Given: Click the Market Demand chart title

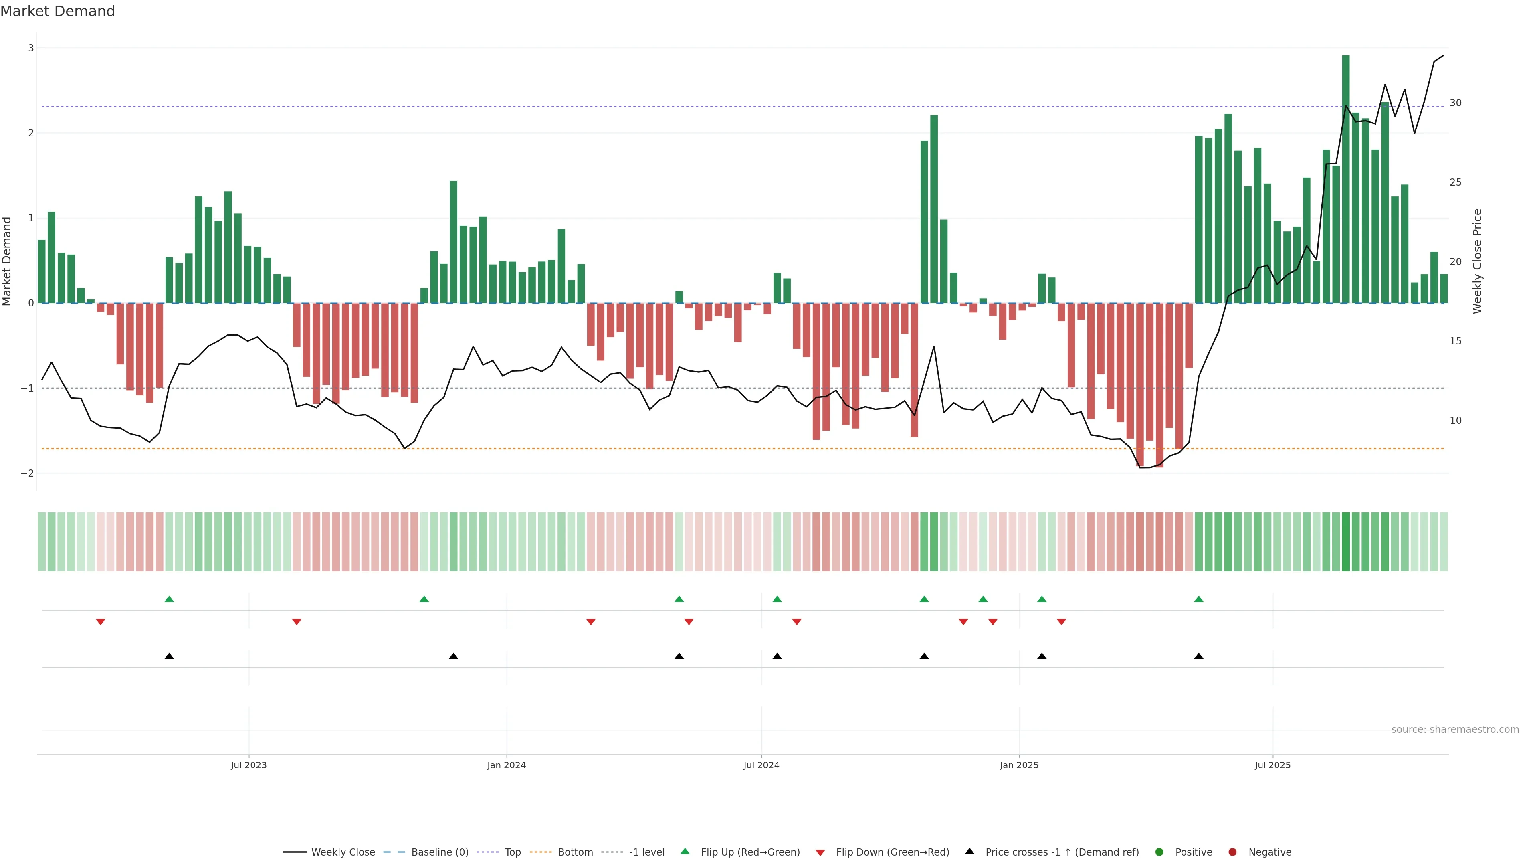Looking at the screenshot, I should coord(57,11).
